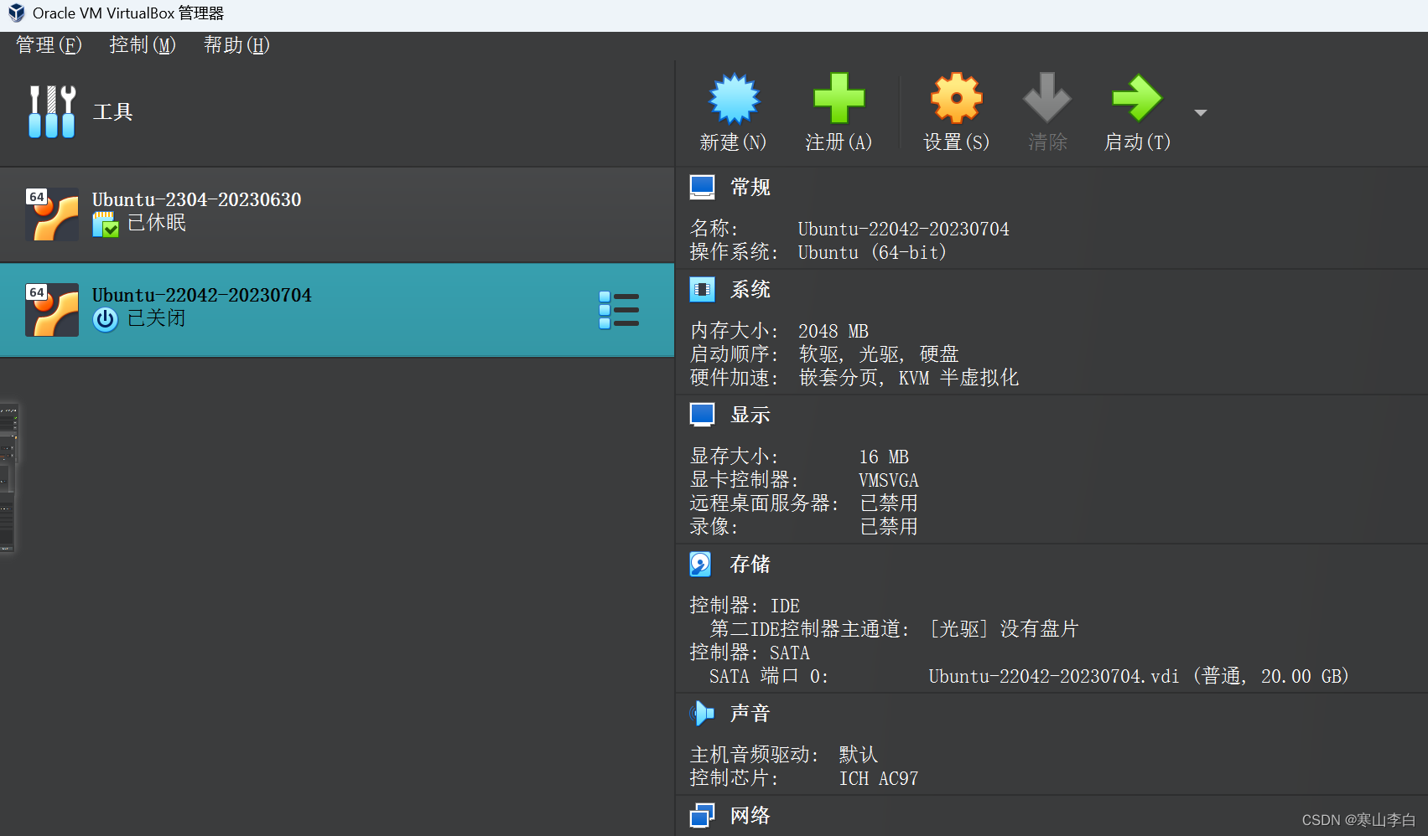This screenshot has height=836, width=1428.
Task: Click the optical drive 没有盘片 entry
Action: coord(1004,629)
